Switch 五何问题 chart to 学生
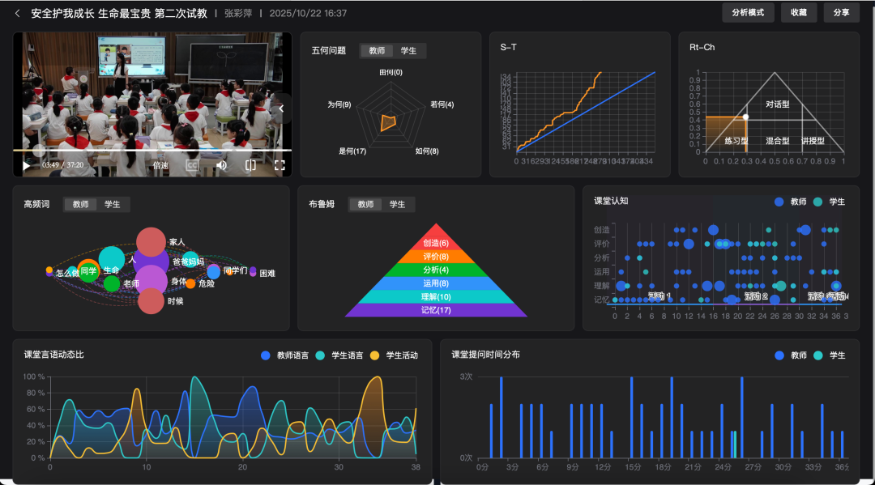 (x=409, y=50)
